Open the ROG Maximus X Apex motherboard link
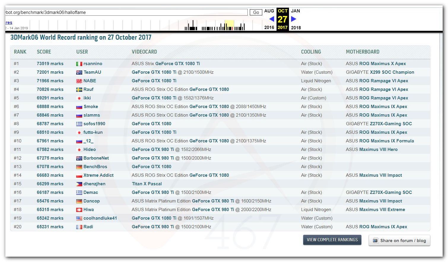Screen dimensions: 448x262 click(x=382, y=64)
